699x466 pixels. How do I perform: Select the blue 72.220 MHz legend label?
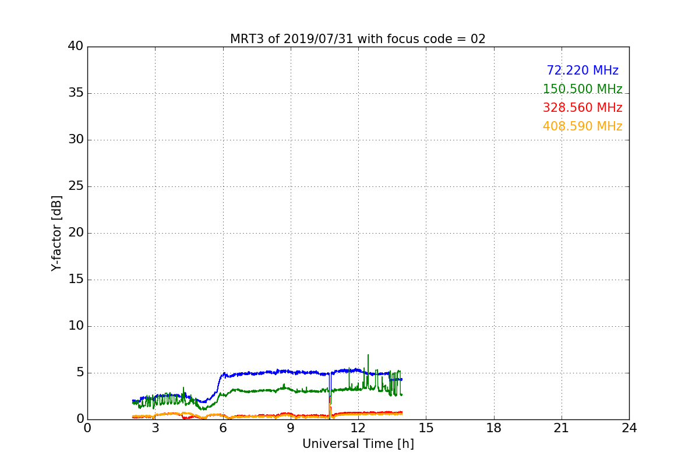(582, 70)
